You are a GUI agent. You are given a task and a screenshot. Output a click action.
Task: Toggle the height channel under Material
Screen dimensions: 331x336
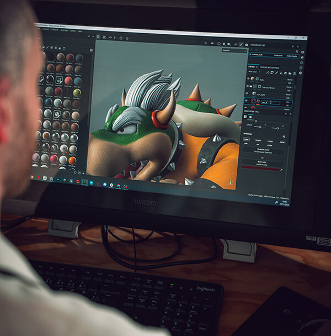258,140
